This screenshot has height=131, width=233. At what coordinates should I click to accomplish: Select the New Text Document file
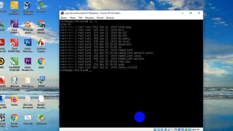point(28,102)
